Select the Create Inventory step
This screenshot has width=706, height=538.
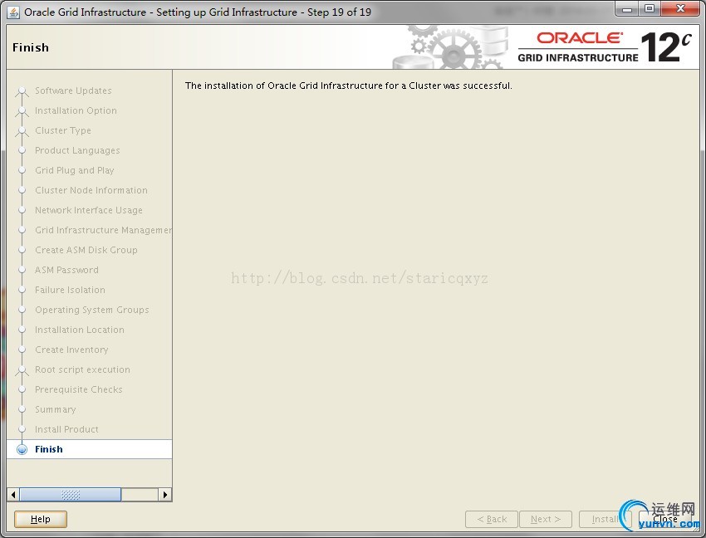tap(71, 350)
